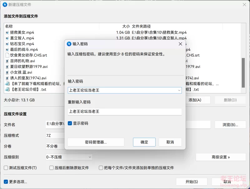Select 拯救美女.mp4 in file list

(x=22, y=32)
